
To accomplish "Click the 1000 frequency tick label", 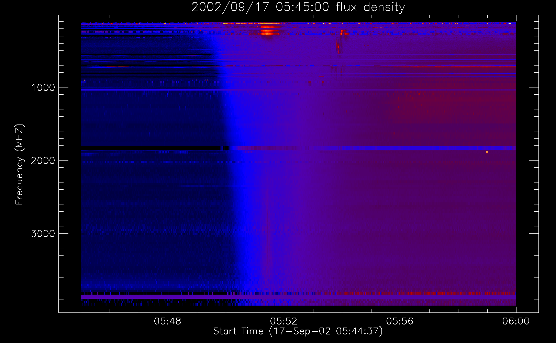I will coord(43,87).
